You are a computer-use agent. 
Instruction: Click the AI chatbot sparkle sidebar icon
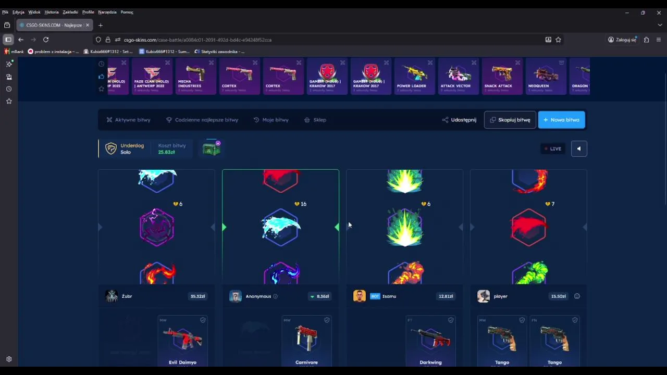(9, 64)
